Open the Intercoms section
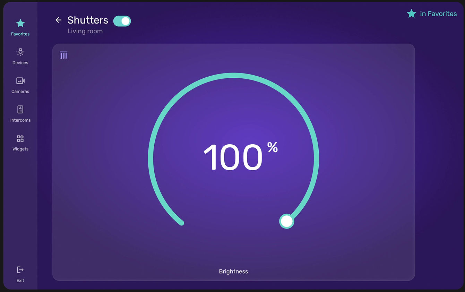Screen dimensions: 465x292 (20, 114)
